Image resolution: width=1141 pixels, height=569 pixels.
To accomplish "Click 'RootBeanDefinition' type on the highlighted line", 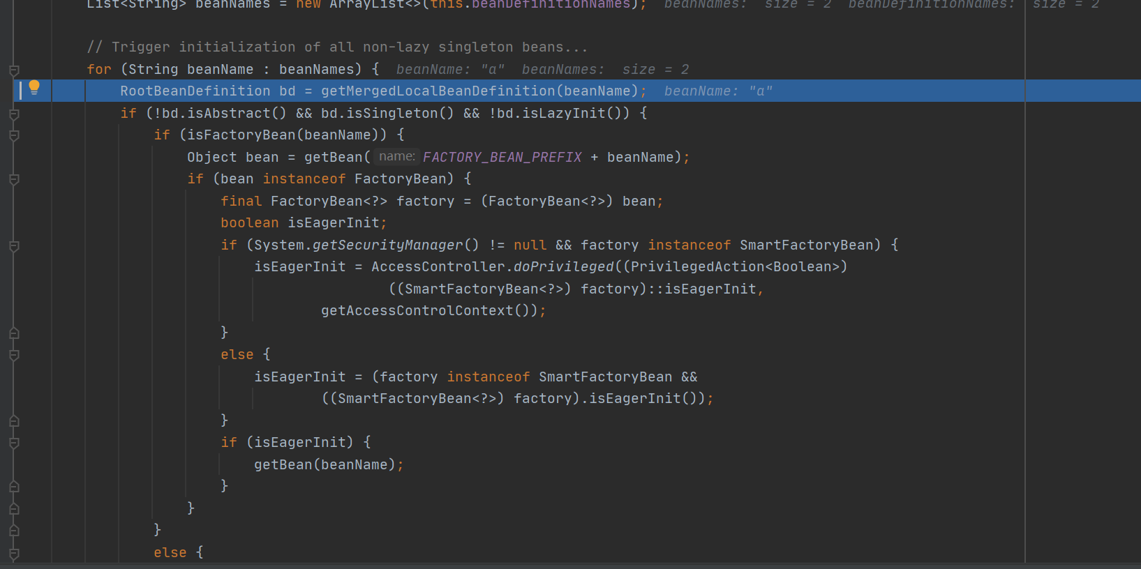I will pyautogui.click(x=195, y=91).
